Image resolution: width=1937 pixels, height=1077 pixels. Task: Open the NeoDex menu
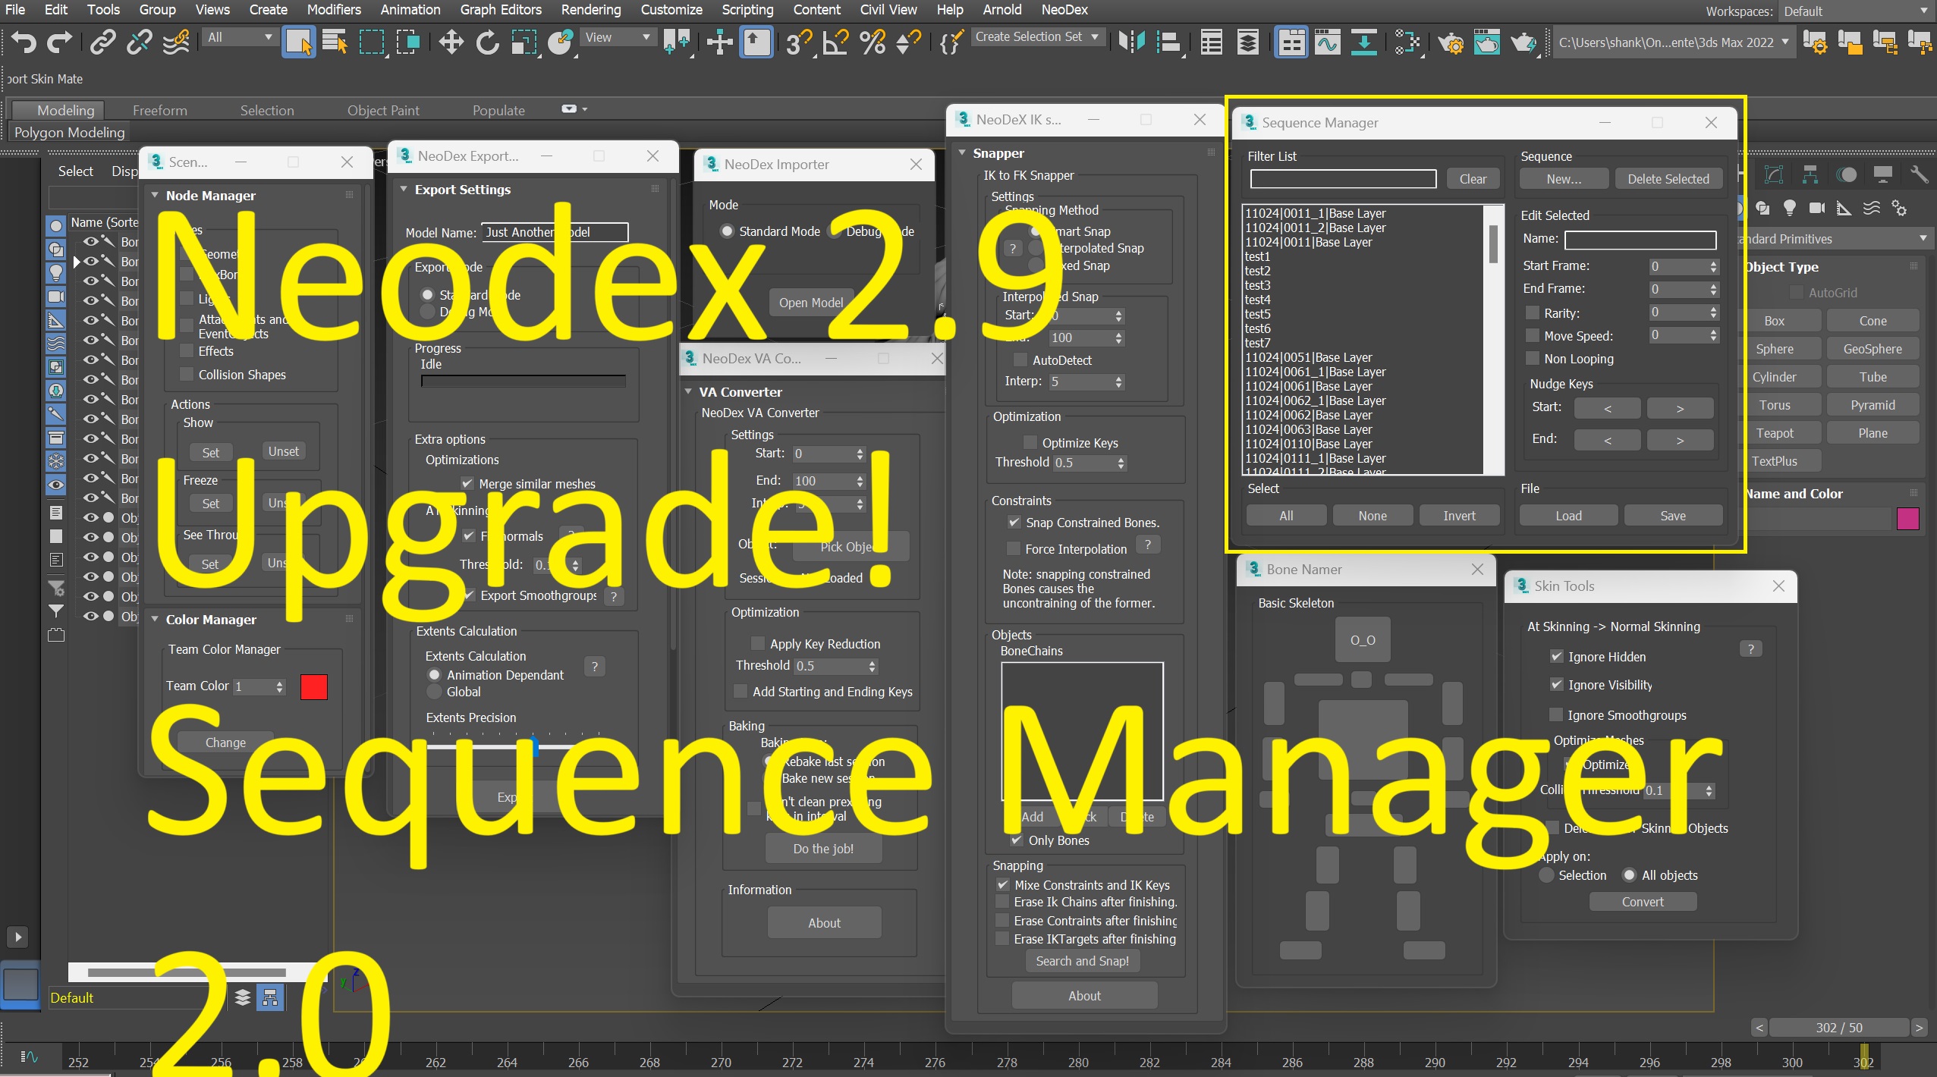pyautogui.click(x=1064, y=10)
